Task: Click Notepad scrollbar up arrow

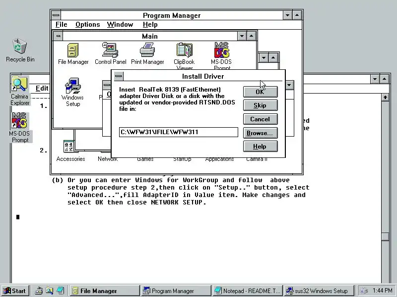Action: pyautogui.click(x=385, y=97)
